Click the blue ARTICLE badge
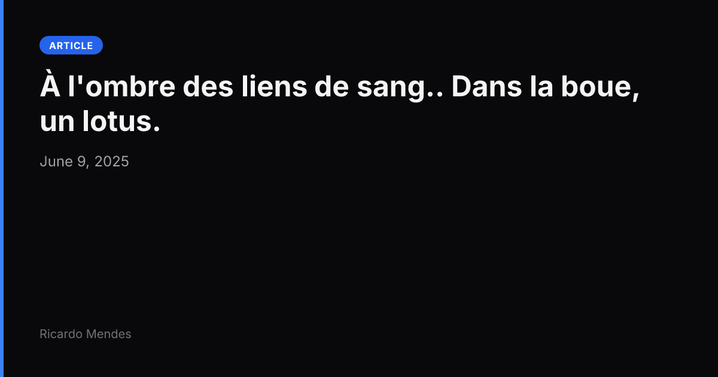This screenshot has width=718, height=377. [71, 45]
